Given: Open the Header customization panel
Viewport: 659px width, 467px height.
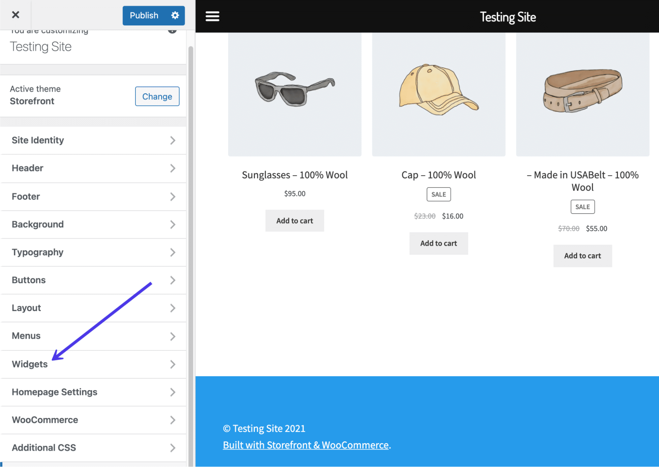Looking at the screenshot, I should click(94, 168).
